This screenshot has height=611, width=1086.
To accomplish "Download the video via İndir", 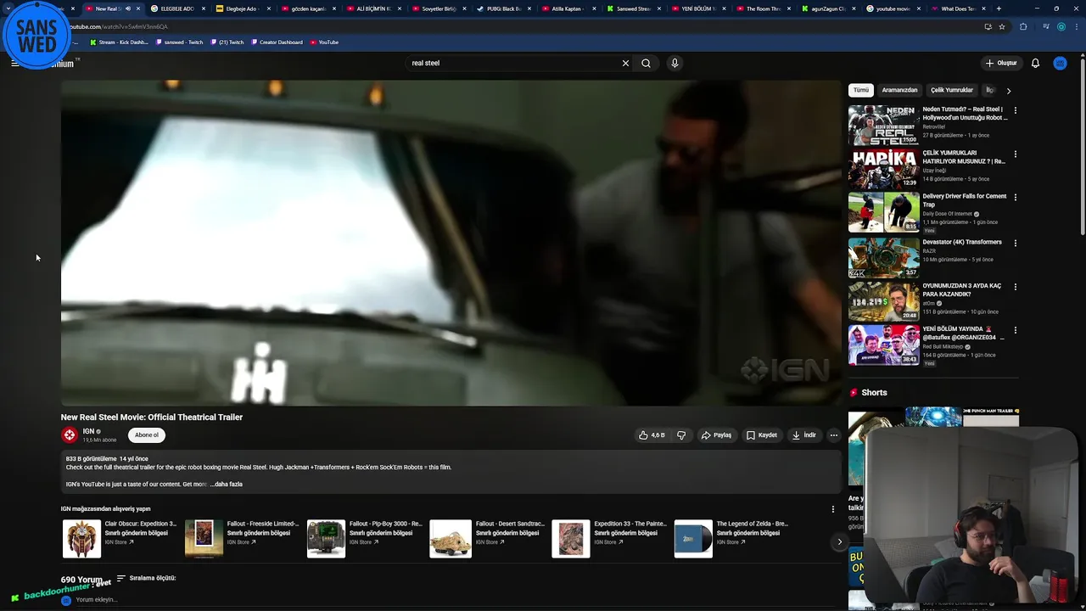I will pos(803,435).
